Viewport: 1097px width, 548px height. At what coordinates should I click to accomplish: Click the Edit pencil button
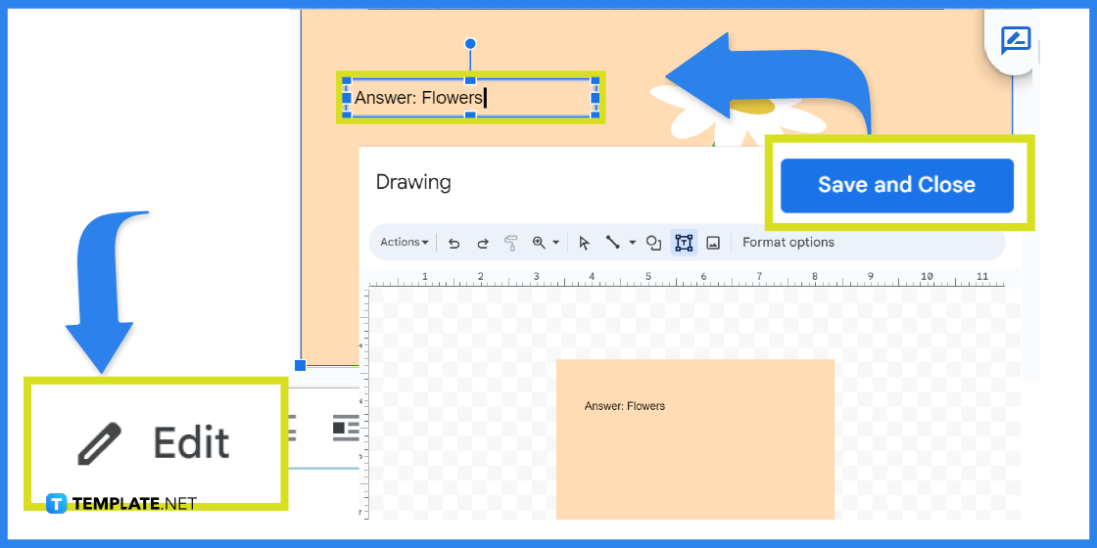coord(156,443)
